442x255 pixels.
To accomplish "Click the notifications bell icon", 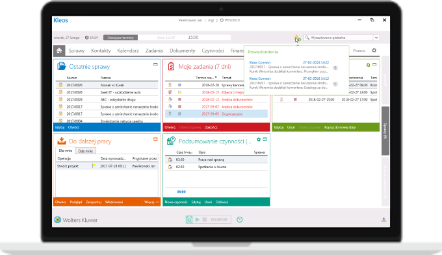I will (296, 38).
